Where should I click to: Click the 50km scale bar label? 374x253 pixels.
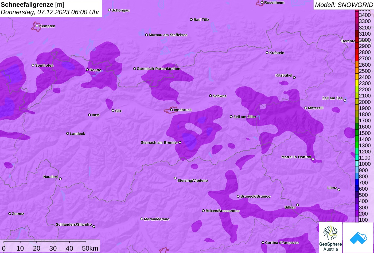coord(90,248)
